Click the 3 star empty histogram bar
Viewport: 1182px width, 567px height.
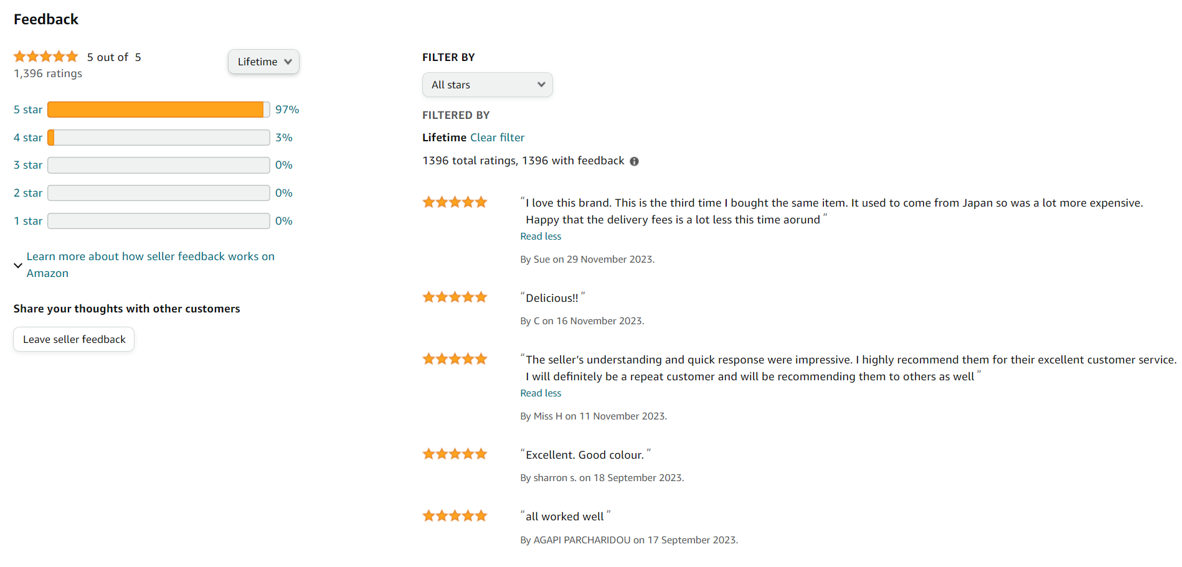point(158,165)
